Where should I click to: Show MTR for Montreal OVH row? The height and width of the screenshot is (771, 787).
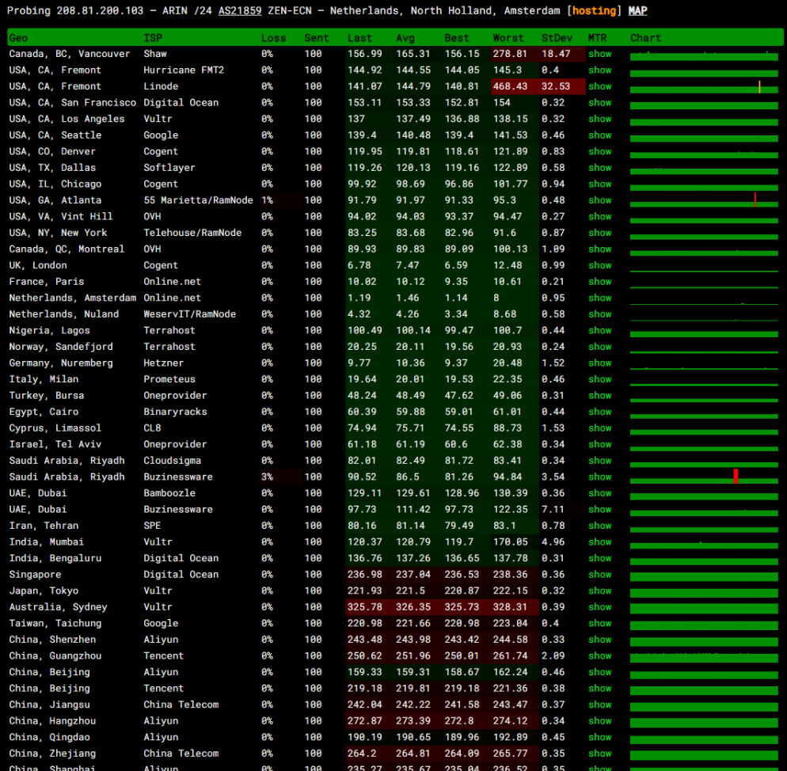(600, 249)
